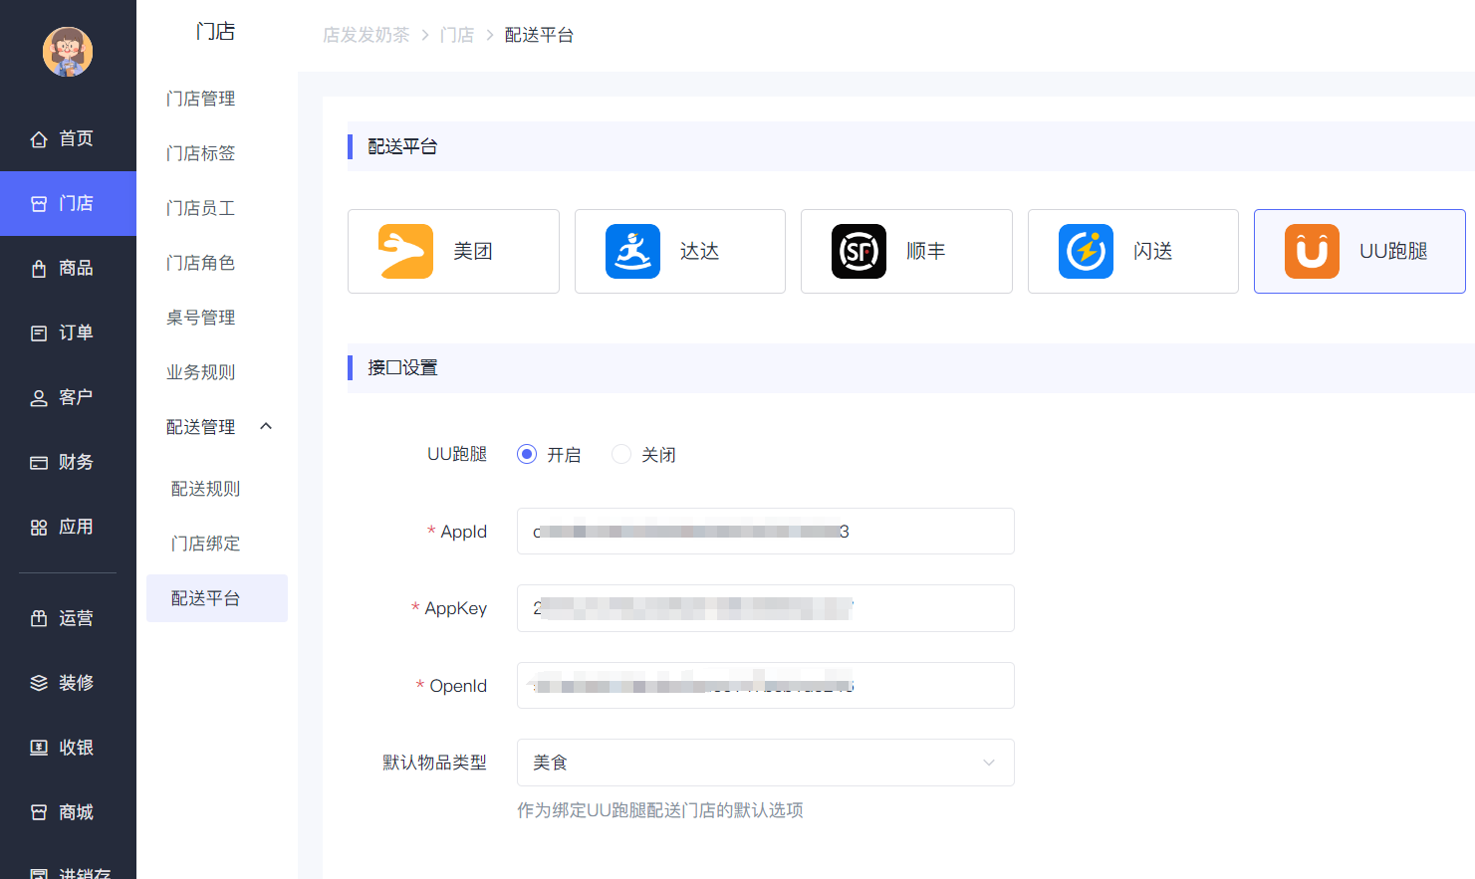Open 门店绑定 submenu item

click(205, 544)
